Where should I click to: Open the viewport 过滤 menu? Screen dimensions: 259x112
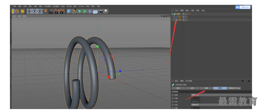19,16
